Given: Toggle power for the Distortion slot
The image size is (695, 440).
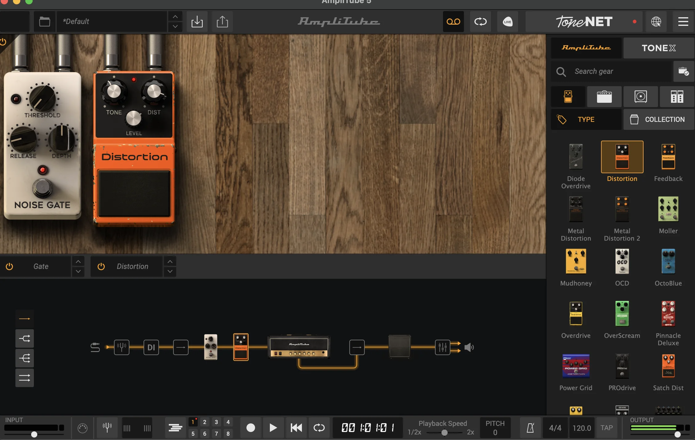Looking at the screenshot, I should click(x=101, y=266).
